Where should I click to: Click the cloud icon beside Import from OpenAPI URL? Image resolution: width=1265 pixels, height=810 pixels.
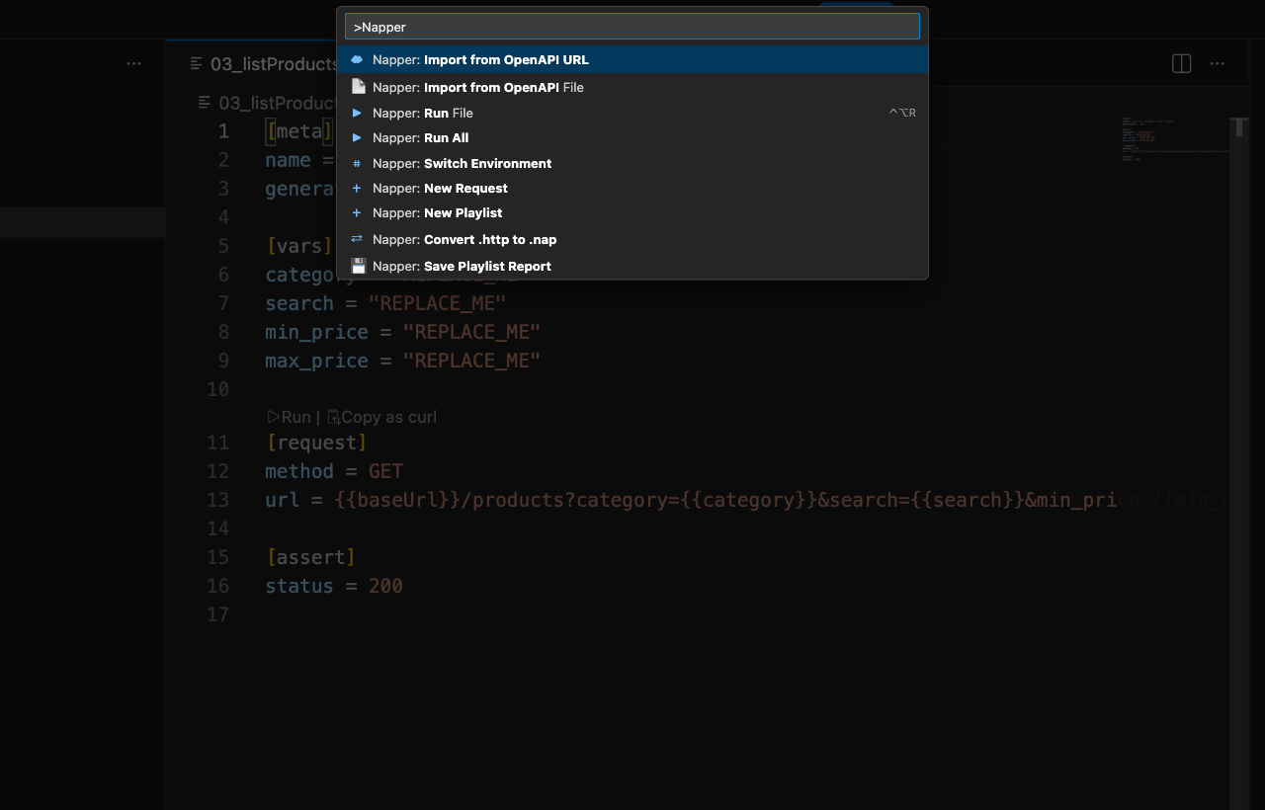(357, 59)
